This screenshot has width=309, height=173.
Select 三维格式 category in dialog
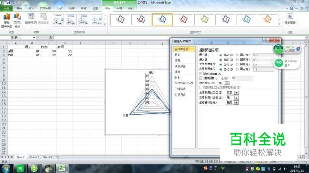(180, 89)
